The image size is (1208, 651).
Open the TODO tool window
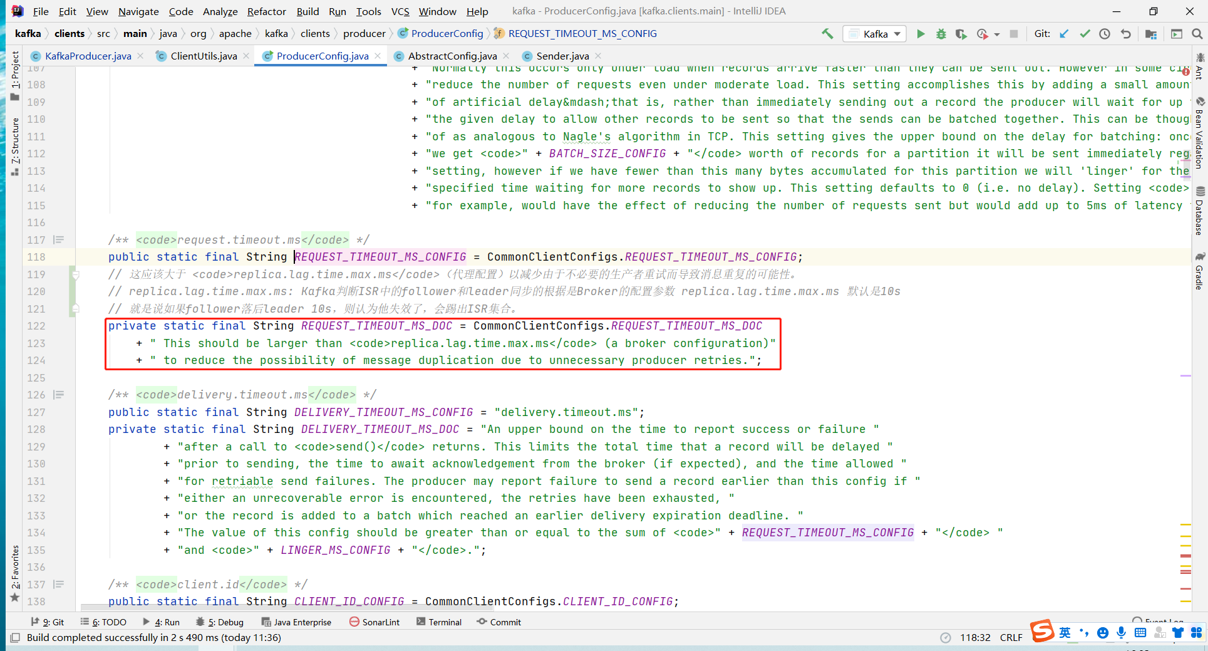(103, 622)
